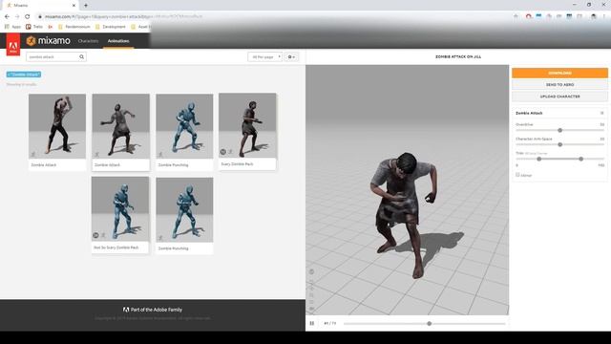Select highlighted Zombie Attack card with dress zombie
The image size is (611, 344).
(121, 132)
